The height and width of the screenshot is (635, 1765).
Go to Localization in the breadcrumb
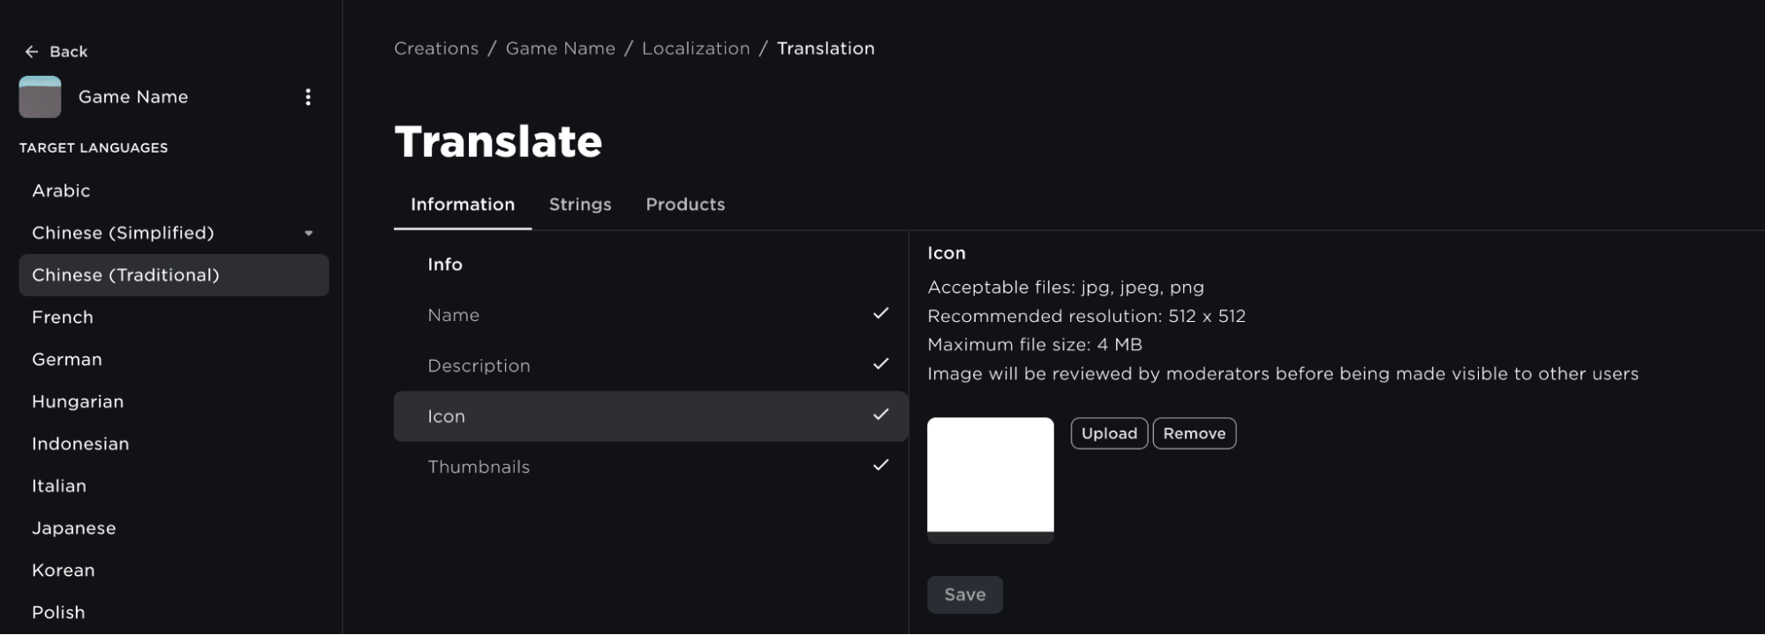(x=696, y=49)
